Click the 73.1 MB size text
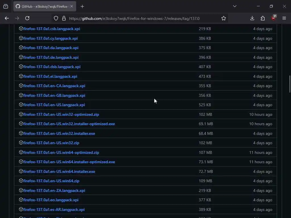The width and height of the screenshot is (291, 218). pos(206,162)
